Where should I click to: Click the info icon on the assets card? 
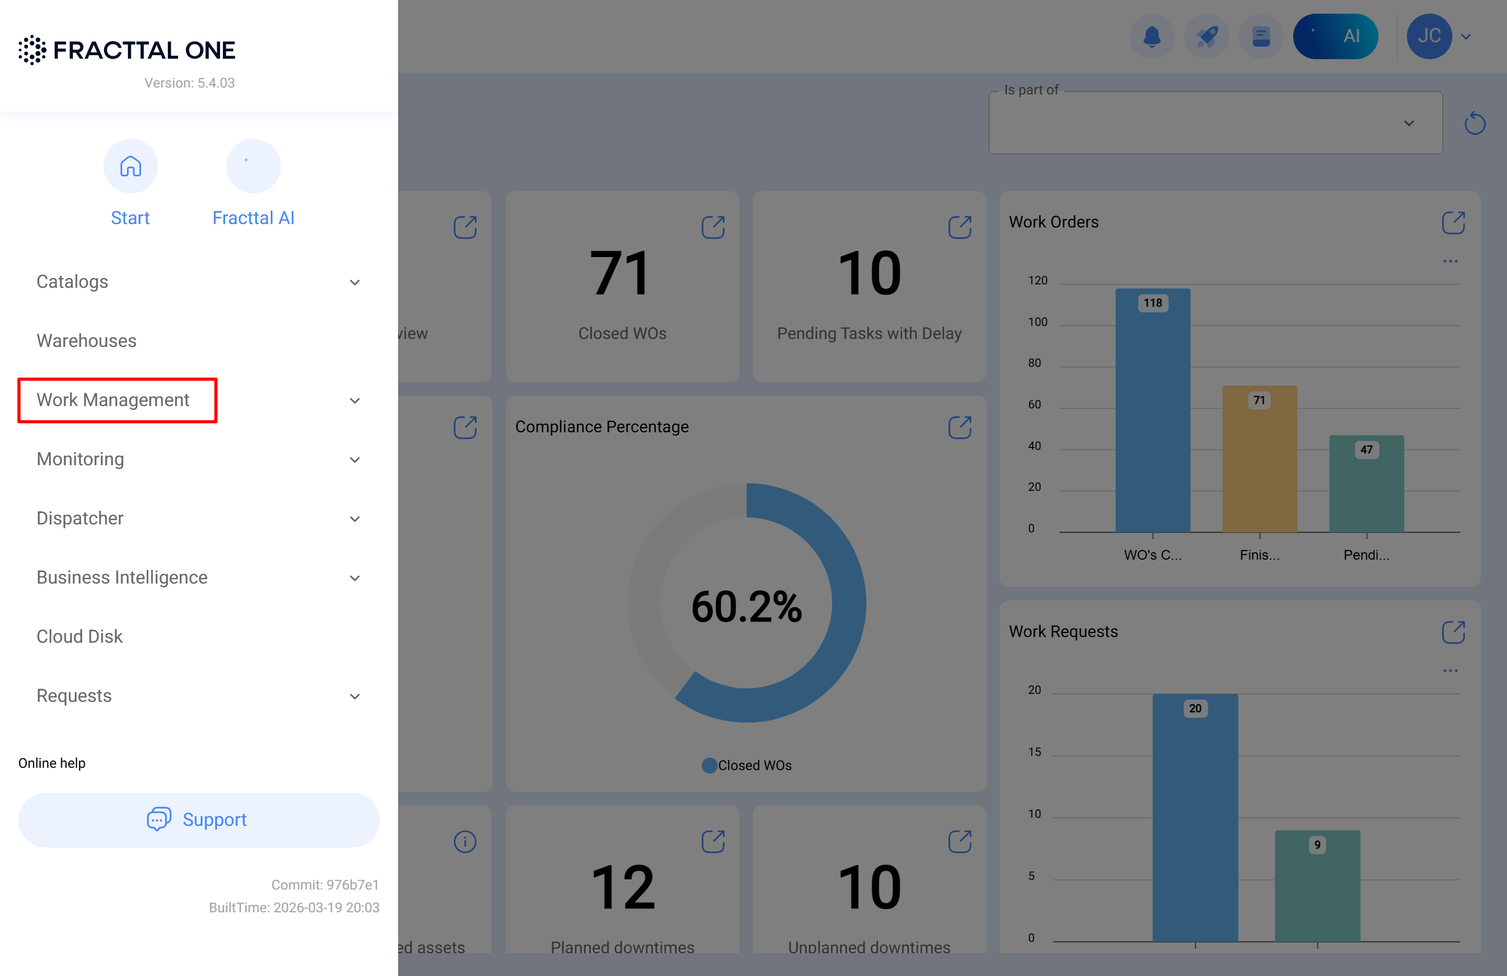tap(465, 842)
